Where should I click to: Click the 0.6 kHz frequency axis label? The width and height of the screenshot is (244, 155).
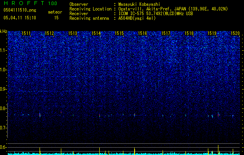pyautogui.click(x=3, y=147)
